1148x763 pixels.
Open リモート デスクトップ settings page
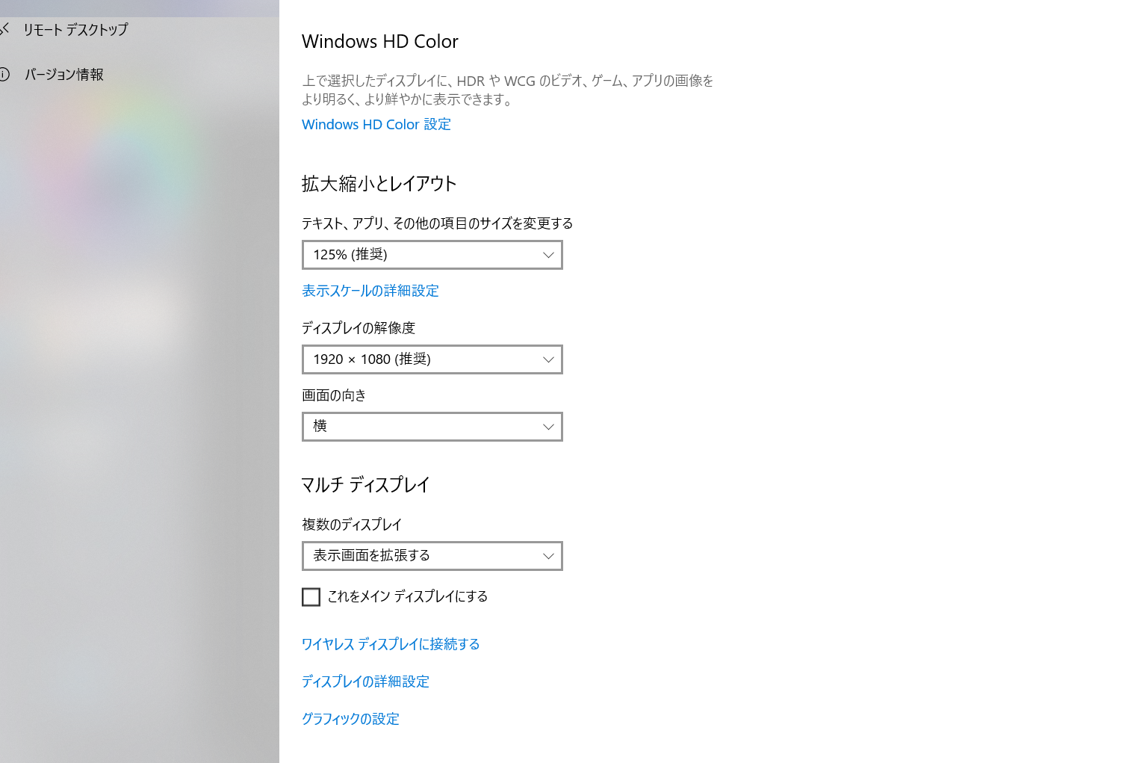click(75, 30)
